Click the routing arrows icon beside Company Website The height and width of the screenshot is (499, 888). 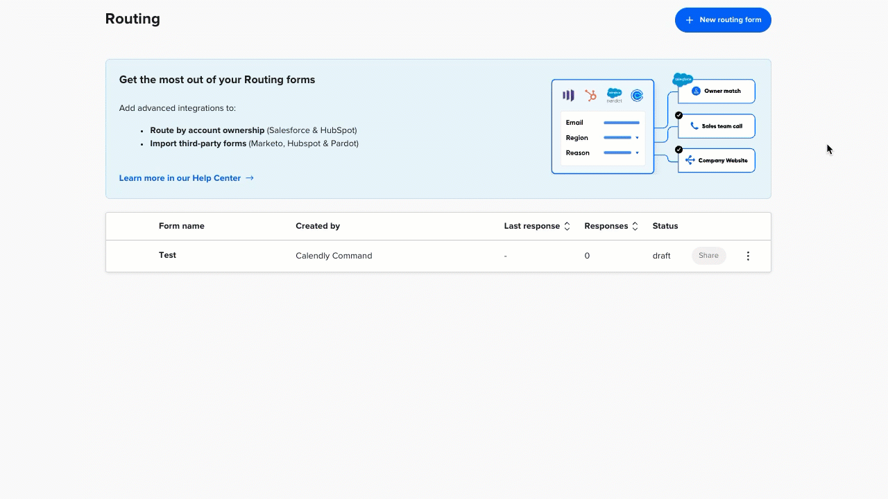point(690,160)
